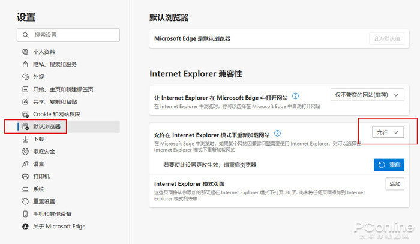Click the 语言 language icon
The width and height of the screenshot is (420, 244).
(x=25, y=164)
